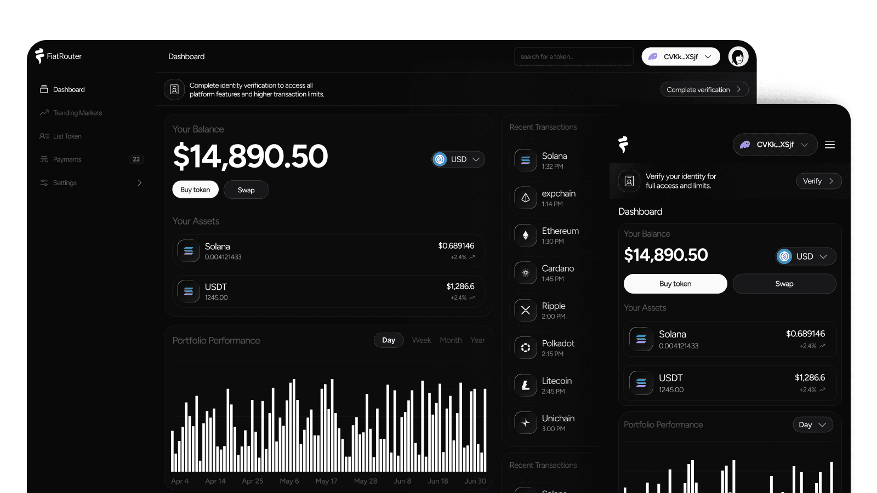Click Verify button in mobile view
Image resolution: width=877 pixels, height=493 pixels.
(818, 181)
